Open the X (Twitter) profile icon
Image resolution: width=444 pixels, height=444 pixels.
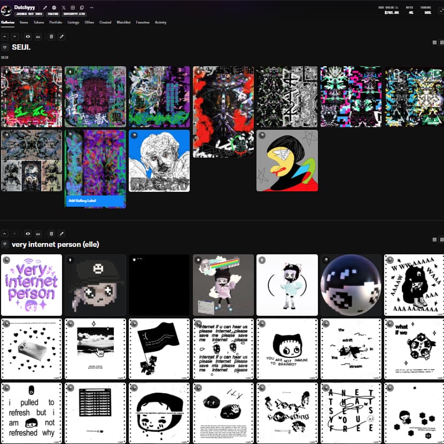63,7
